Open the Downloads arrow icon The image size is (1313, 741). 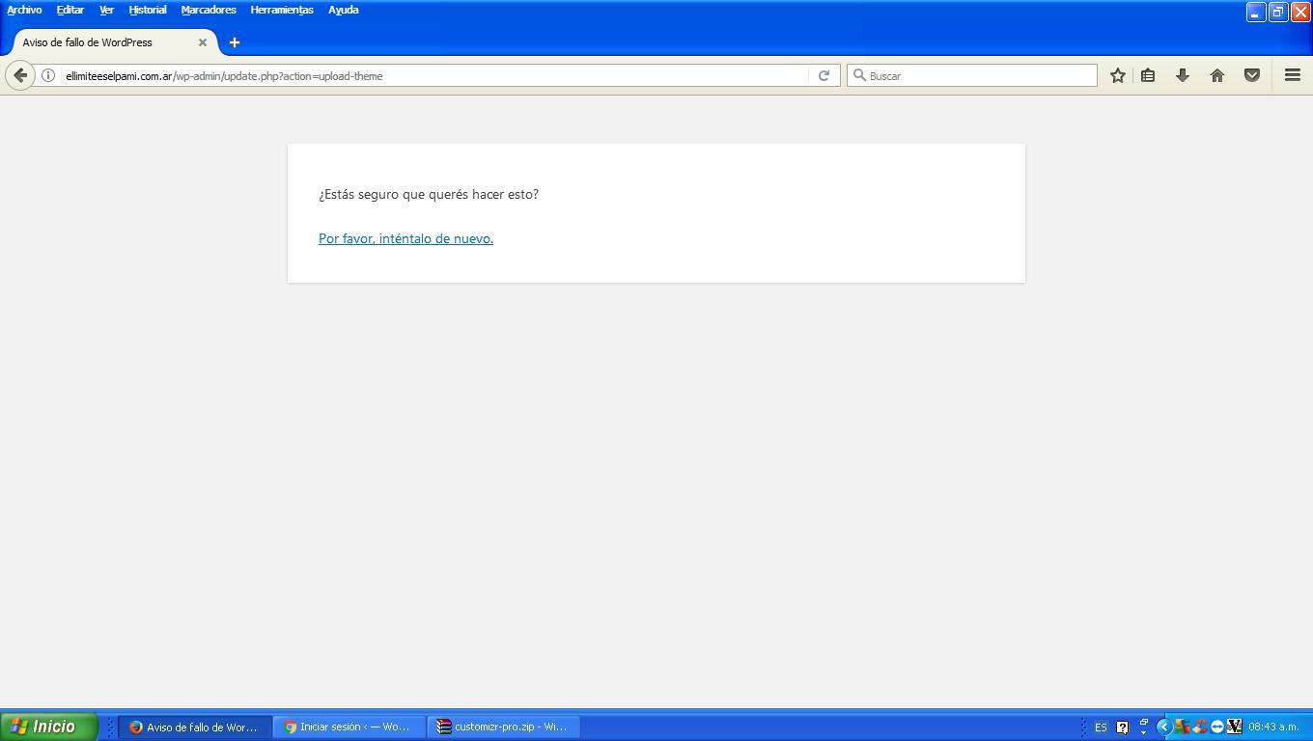coord(1182,75)
